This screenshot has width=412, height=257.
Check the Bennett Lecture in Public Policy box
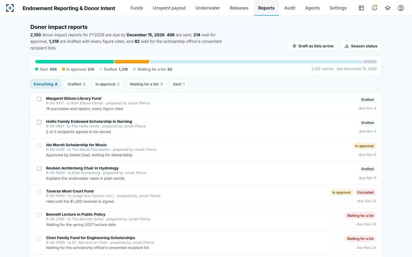[39, 215]
